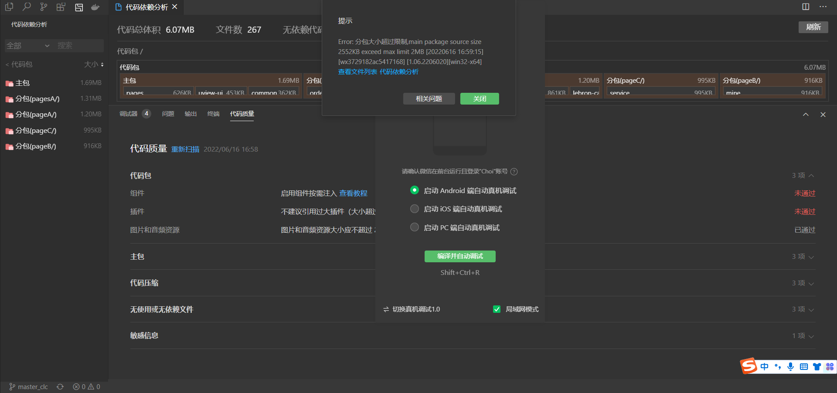Switch to the 调试器 tab
837x393 pixels.
click(128, 114)
